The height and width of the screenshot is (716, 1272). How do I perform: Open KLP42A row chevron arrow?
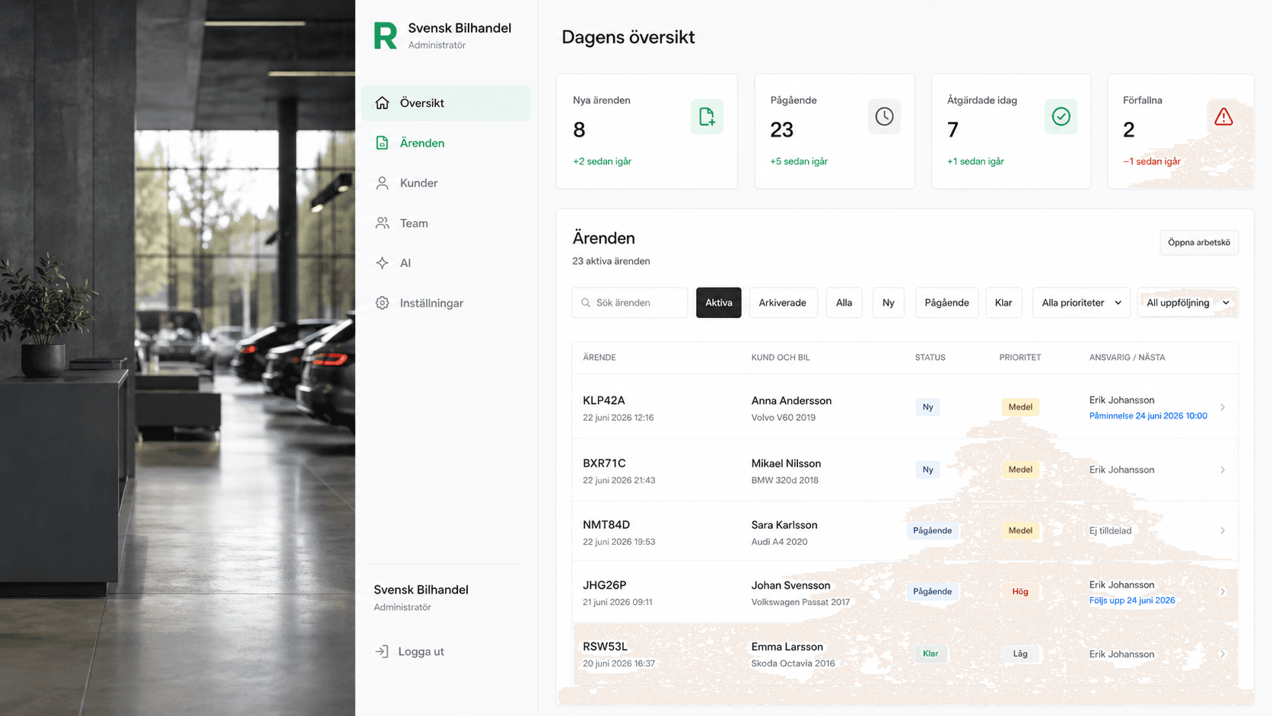(1223, 407)
